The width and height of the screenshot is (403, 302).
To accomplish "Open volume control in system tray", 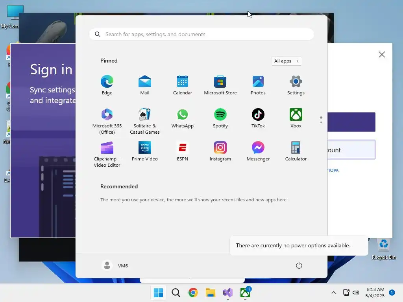I will click(356, 293).
